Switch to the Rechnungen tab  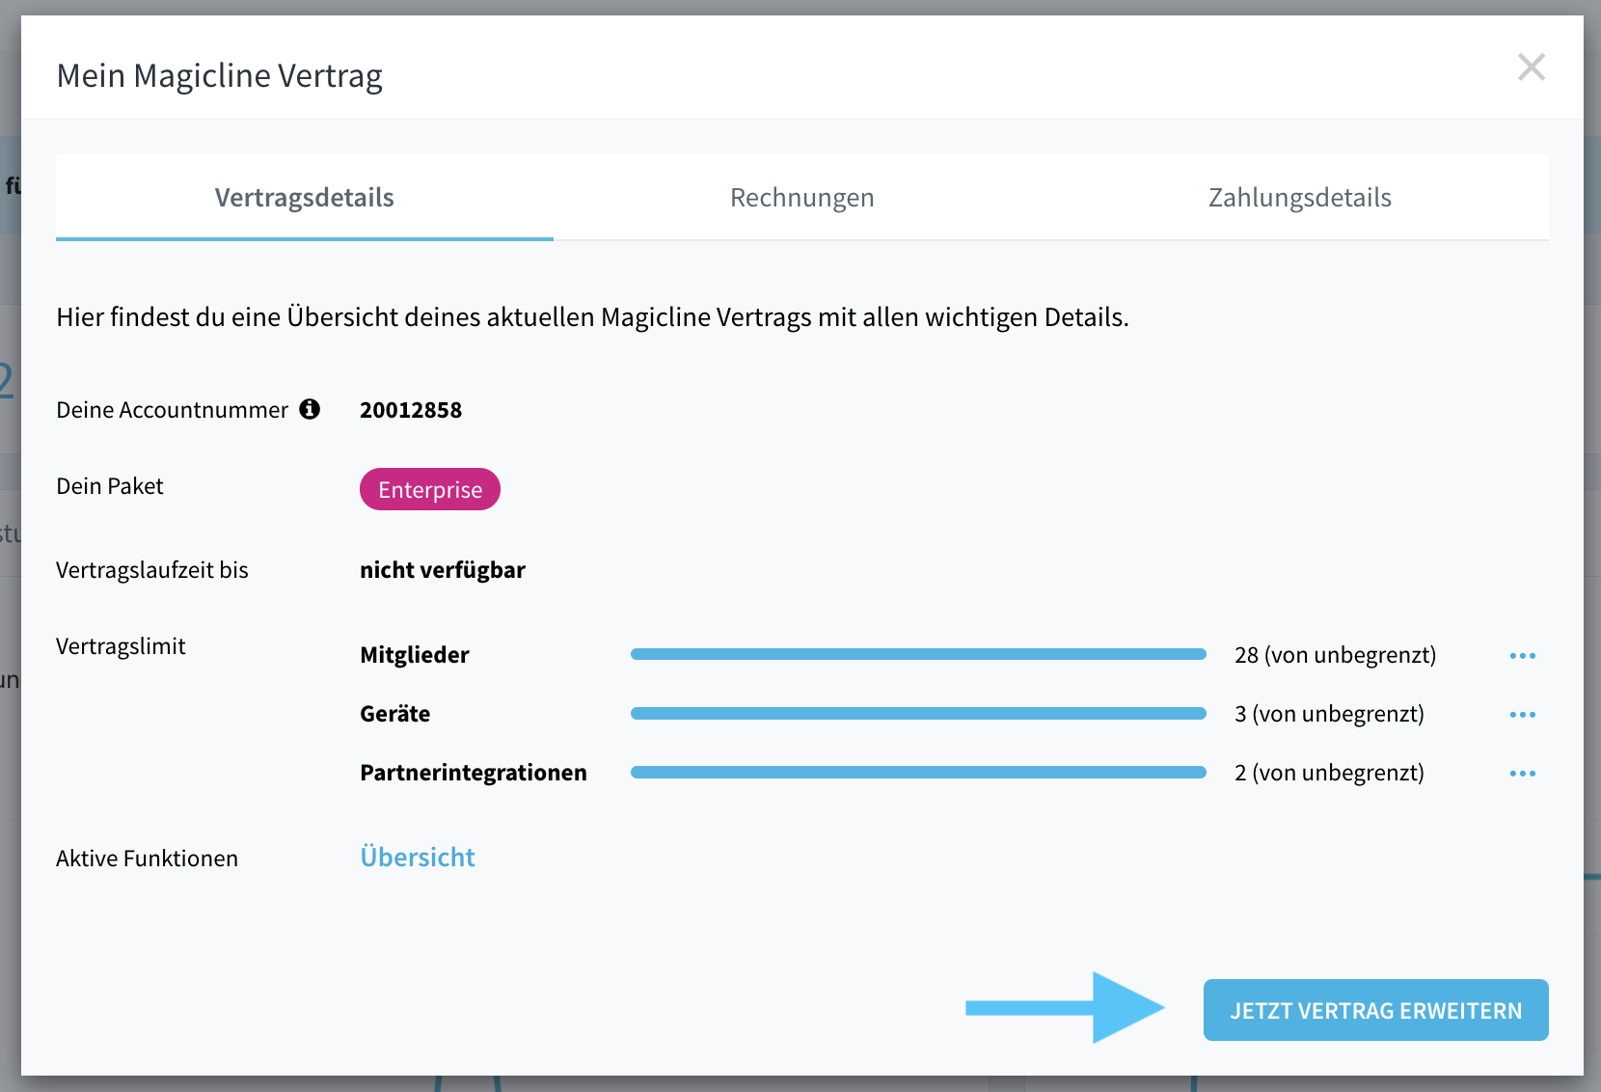(801, 198)
